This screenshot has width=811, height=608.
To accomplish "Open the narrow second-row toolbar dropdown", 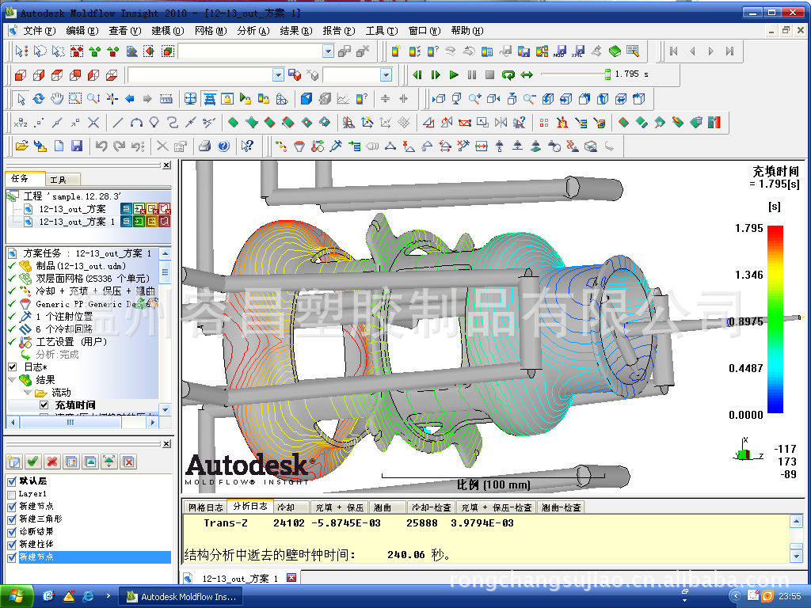I will 386,75.
